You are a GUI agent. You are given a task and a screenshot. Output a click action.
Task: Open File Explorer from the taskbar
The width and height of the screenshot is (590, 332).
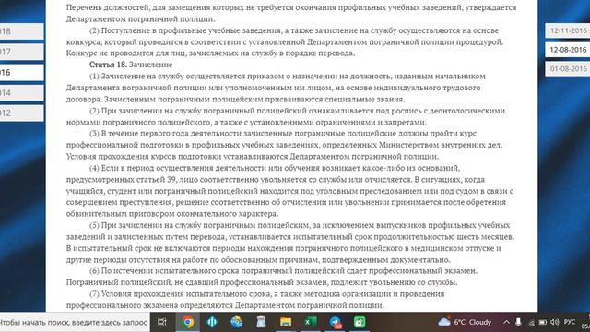coord(286,322)
